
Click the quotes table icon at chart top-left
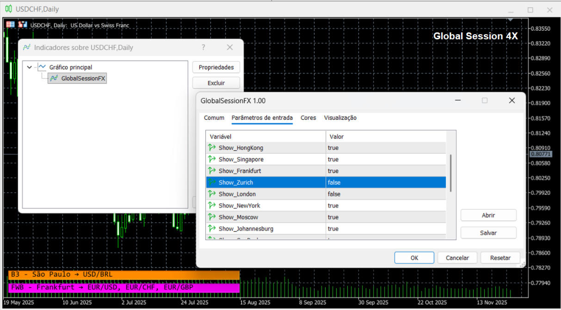pos(10,24)
